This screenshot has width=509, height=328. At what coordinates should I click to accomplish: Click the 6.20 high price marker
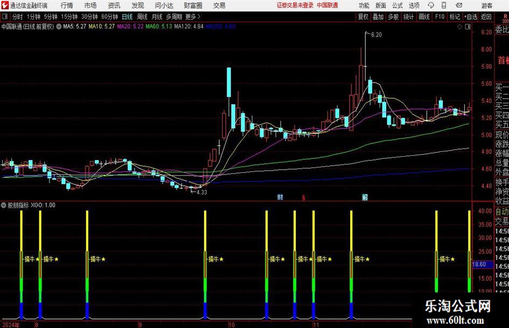pos(376,35)
